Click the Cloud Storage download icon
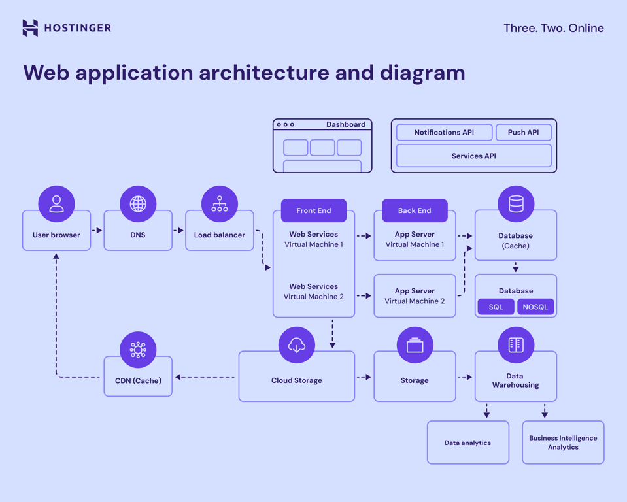 [296, 344]
